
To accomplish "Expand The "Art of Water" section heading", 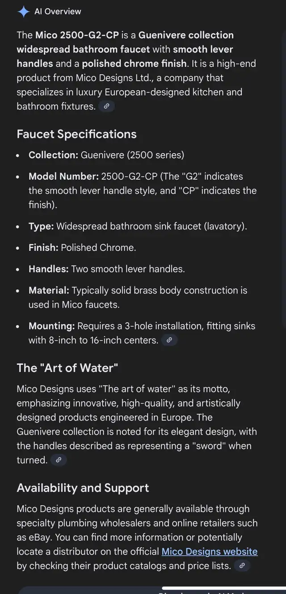I will (x=67, y=368).
